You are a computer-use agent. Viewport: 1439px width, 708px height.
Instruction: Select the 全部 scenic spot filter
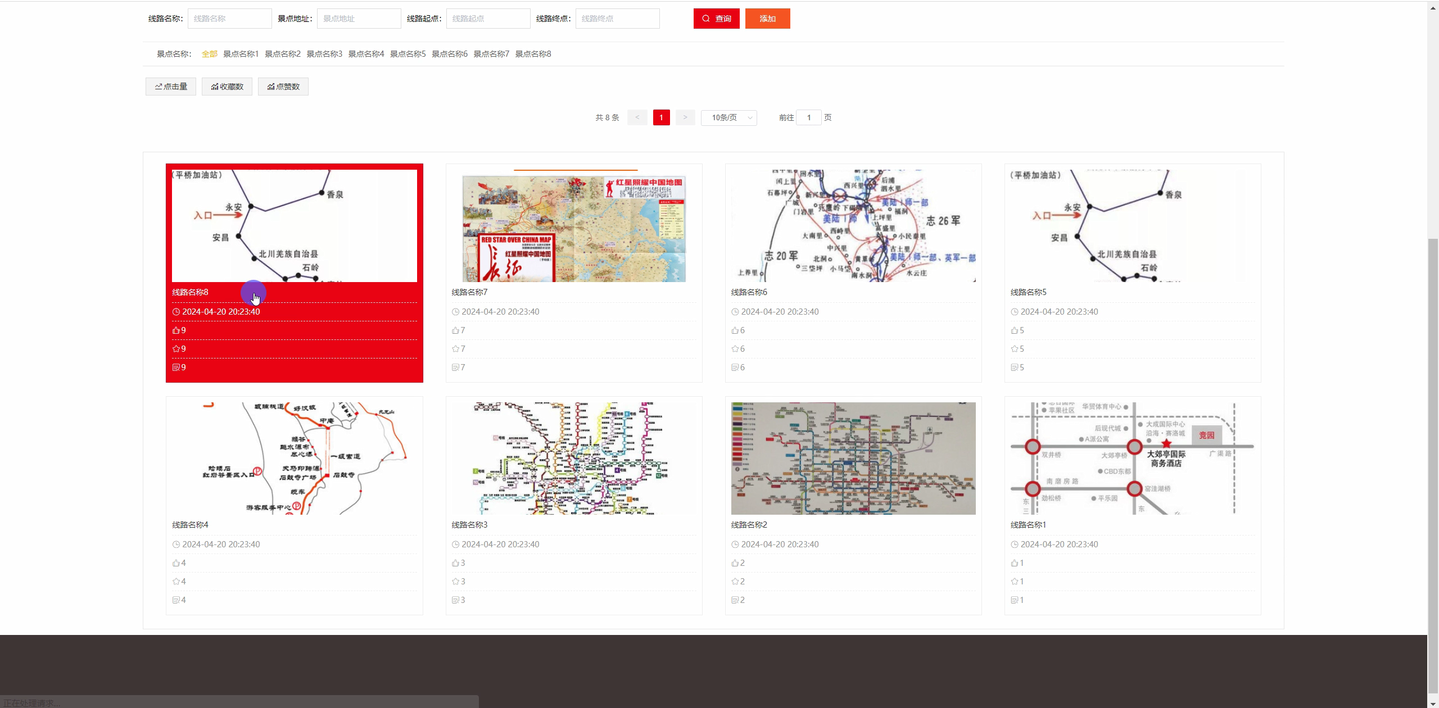(x=209, y=53)
